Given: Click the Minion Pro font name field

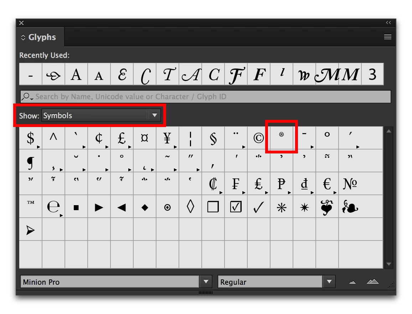Looking at the screenshot, I should pyautogui.click(x=109, y=282).
